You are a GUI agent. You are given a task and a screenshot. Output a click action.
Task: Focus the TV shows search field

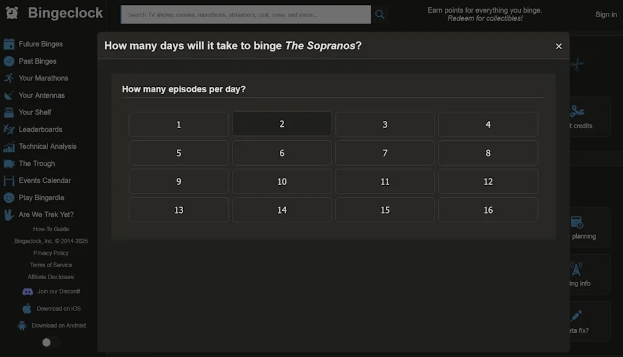[x=246, y=15]
